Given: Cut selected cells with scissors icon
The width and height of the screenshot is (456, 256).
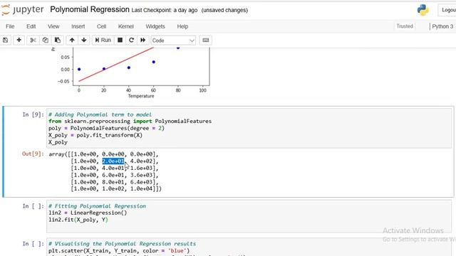Looking at the screenshot, I should 33,40.
